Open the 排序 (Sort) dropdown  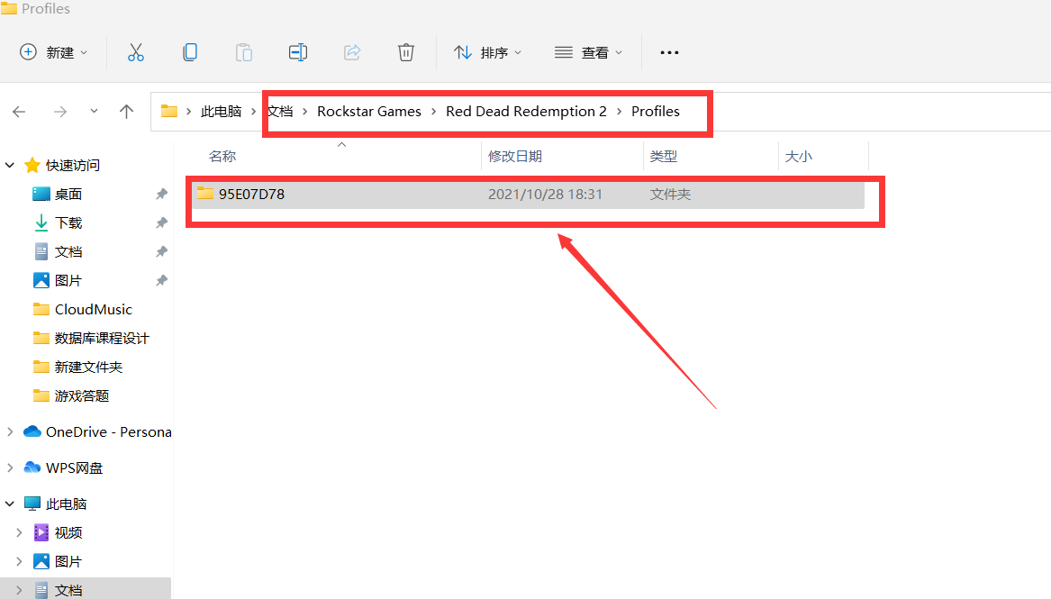pyautogui.click(x=487, y=52)
